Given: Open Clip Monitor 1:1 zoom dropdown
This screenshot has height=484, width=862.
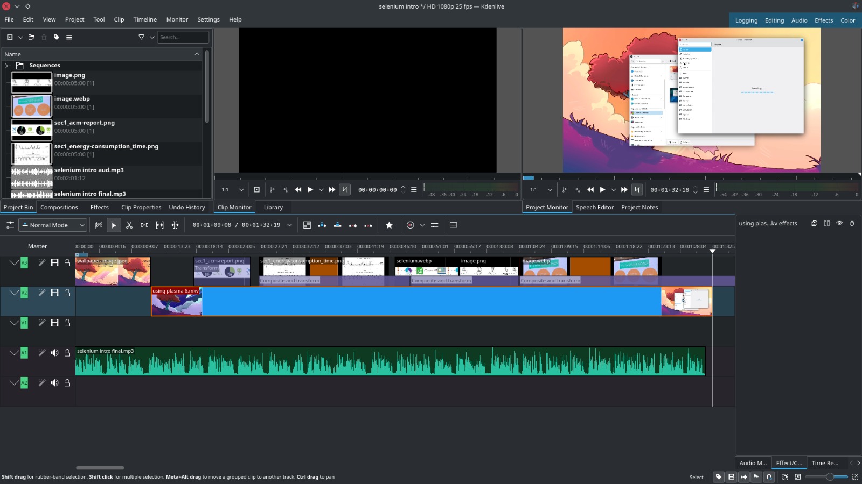Looking at the screenshot, I should 232,190.
